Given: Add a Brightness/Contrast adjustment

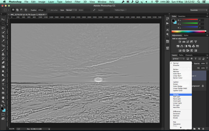Looking at the screenshot, I should [180, 42].
